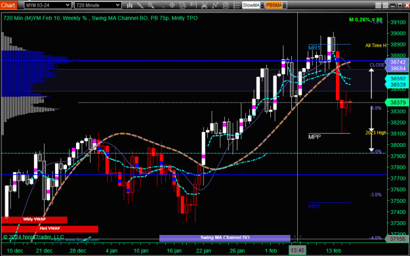This screenshot has width=410, height=256.
Task: Open the strategies zigzag line icon
Action: [215, 5]
